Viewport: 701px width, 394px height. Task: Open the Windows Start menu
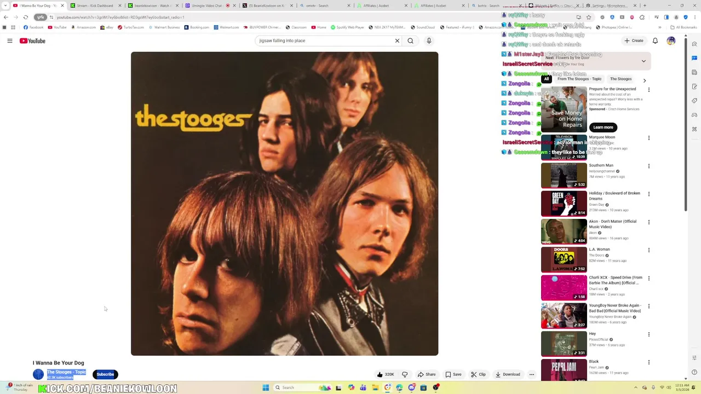tap(266, 387)
